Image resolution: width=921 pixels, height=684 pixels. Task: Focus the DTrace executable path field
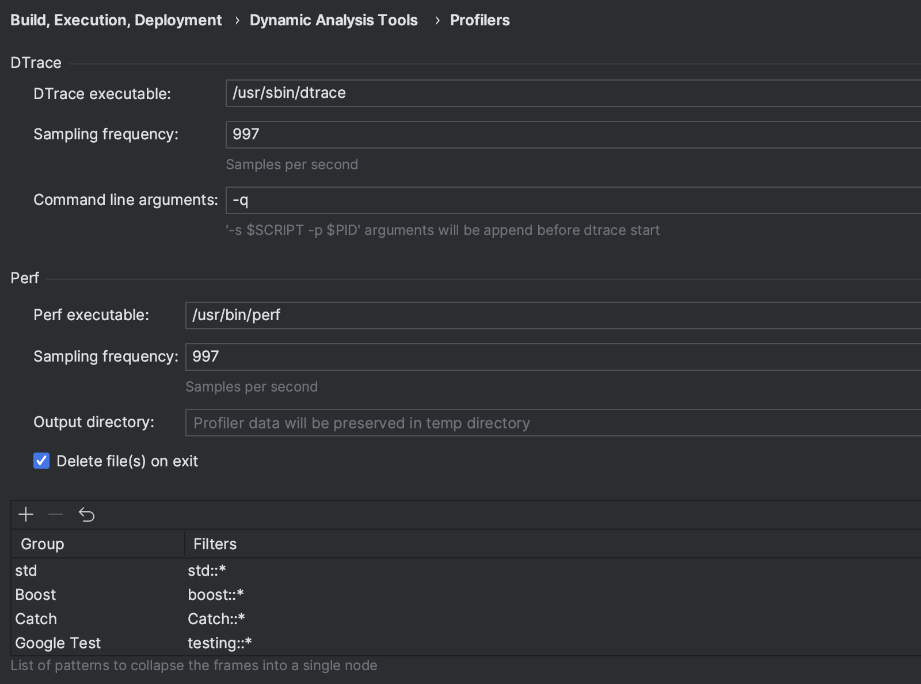coord(573,93)
